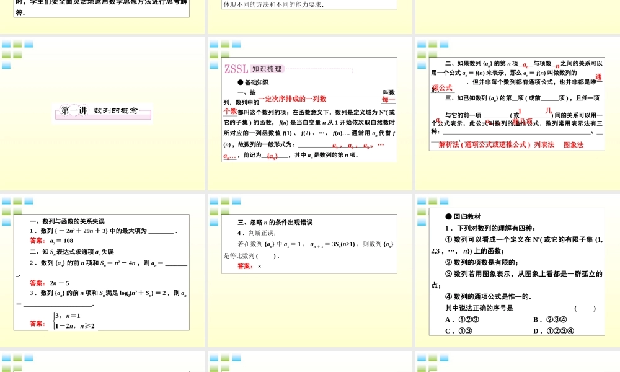Screen dimensions: 620x372
Task: Select the partial slide ending with 体现不同的方法和不同的能力要求
Action: click(x=309, y=17)
